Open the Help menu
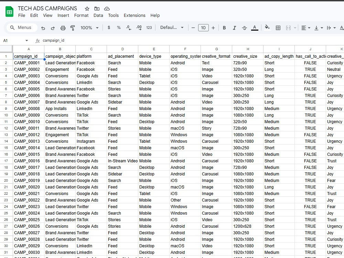This screenshot has width=344, height=258. point(155,15)
